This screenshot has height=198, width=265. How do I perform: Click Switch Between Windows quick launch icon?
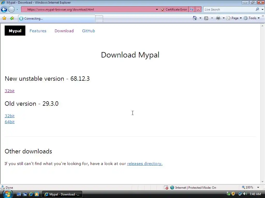(x=25, y=194)
